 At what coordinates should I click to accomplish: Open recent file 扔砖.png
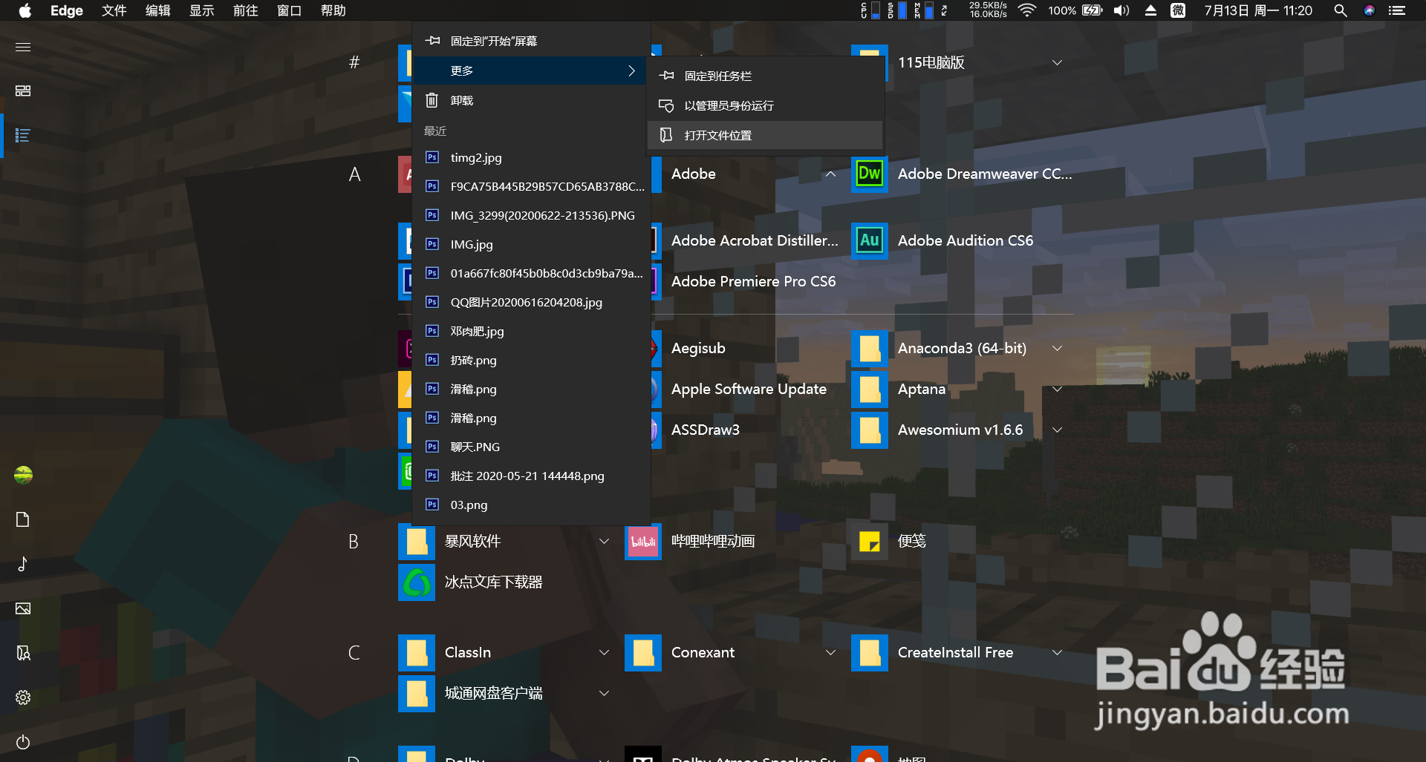coord(531,360)
